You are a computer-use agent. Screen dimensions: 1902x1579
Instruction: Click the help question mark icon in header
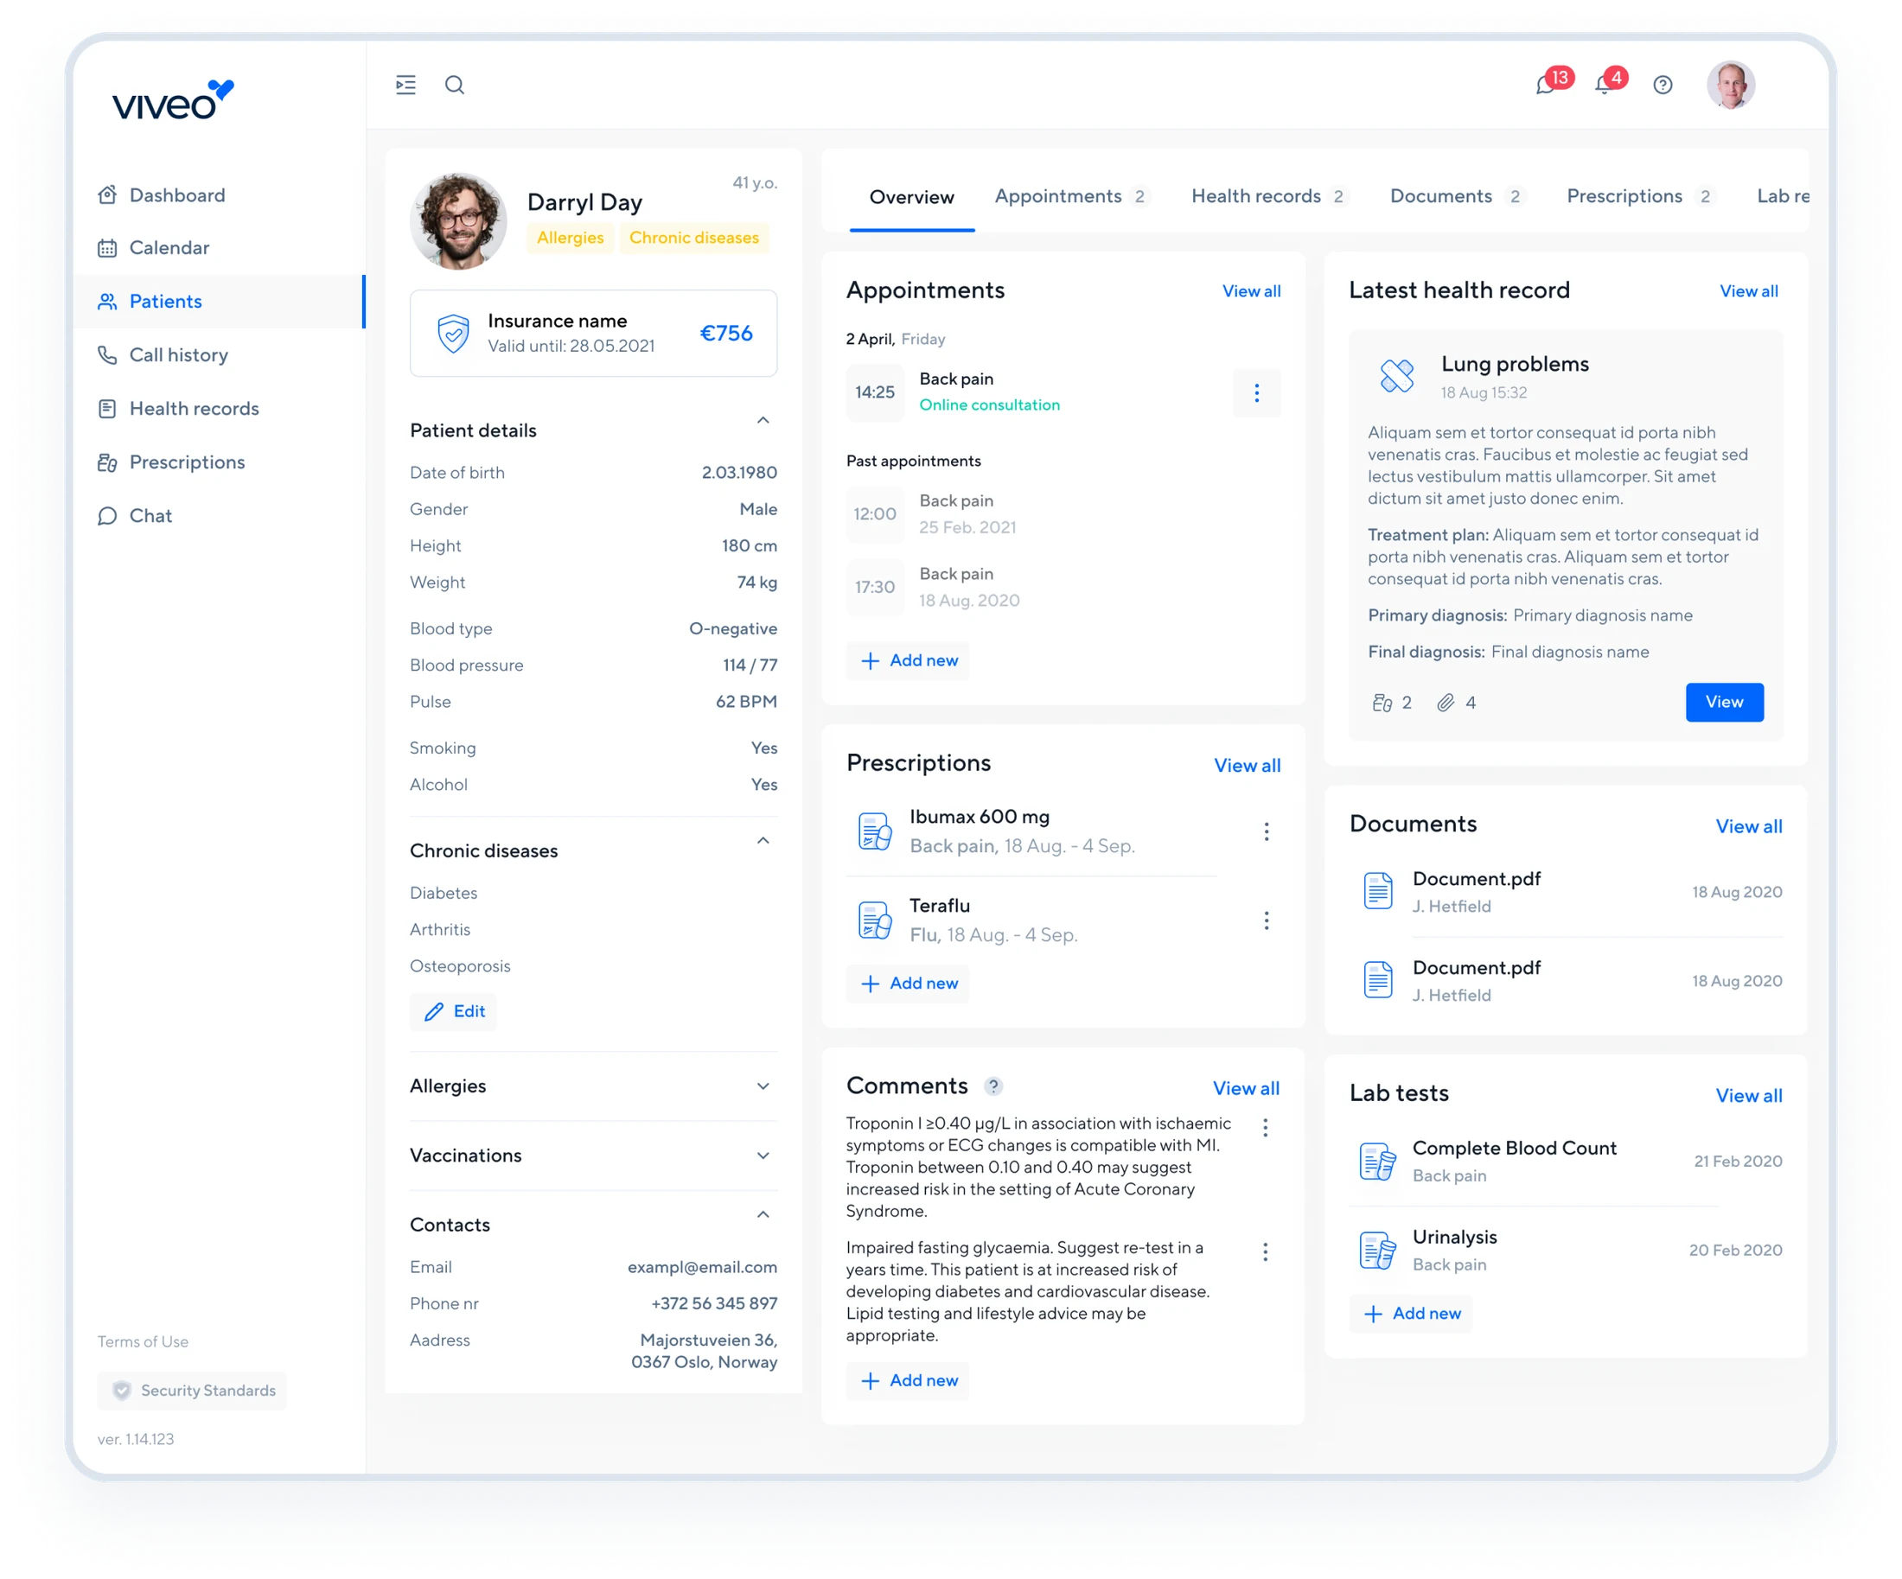point(1663,85)
